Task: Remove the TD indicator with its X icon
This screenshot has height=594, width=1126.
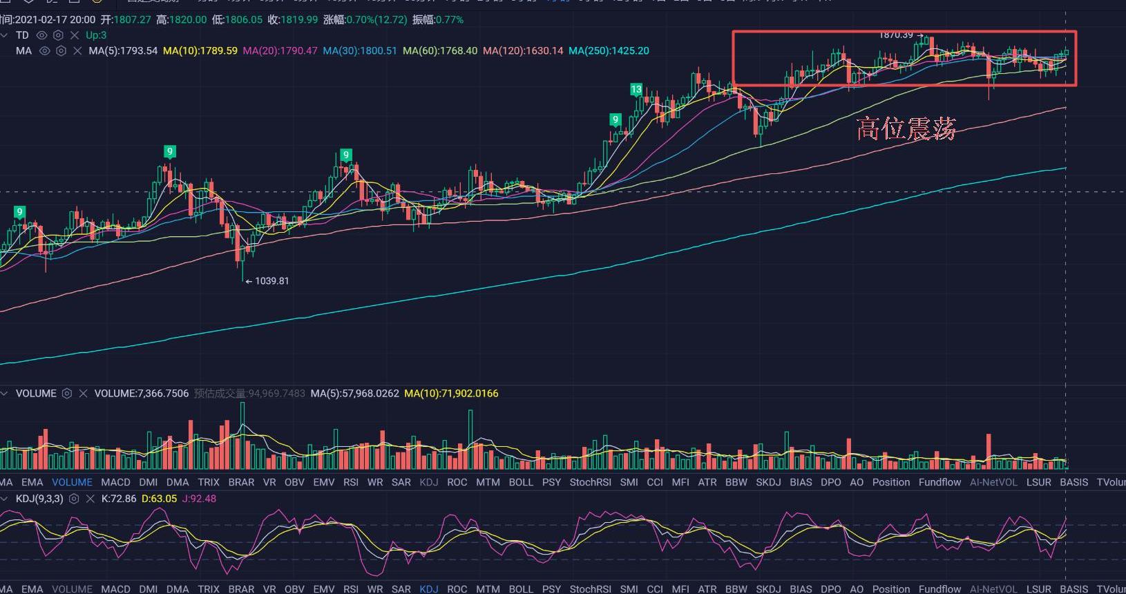Action: coord(74,35)
